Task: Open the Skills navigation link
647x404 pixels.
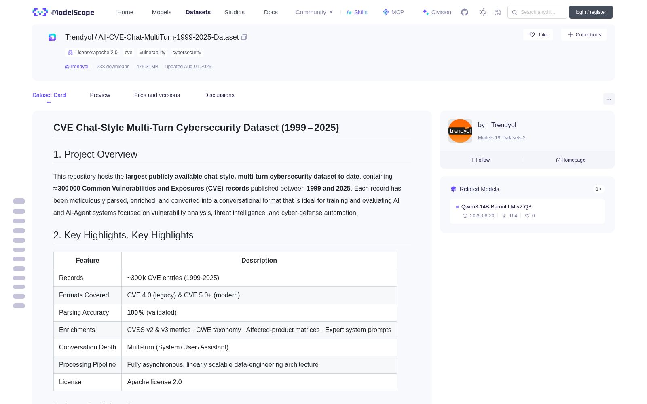Action: (357, 12)
